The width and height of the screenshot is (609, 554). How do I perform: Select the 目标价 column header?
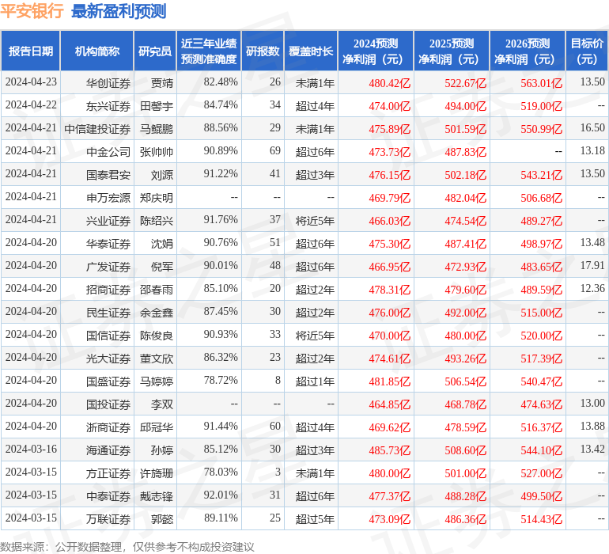point(587,51)
